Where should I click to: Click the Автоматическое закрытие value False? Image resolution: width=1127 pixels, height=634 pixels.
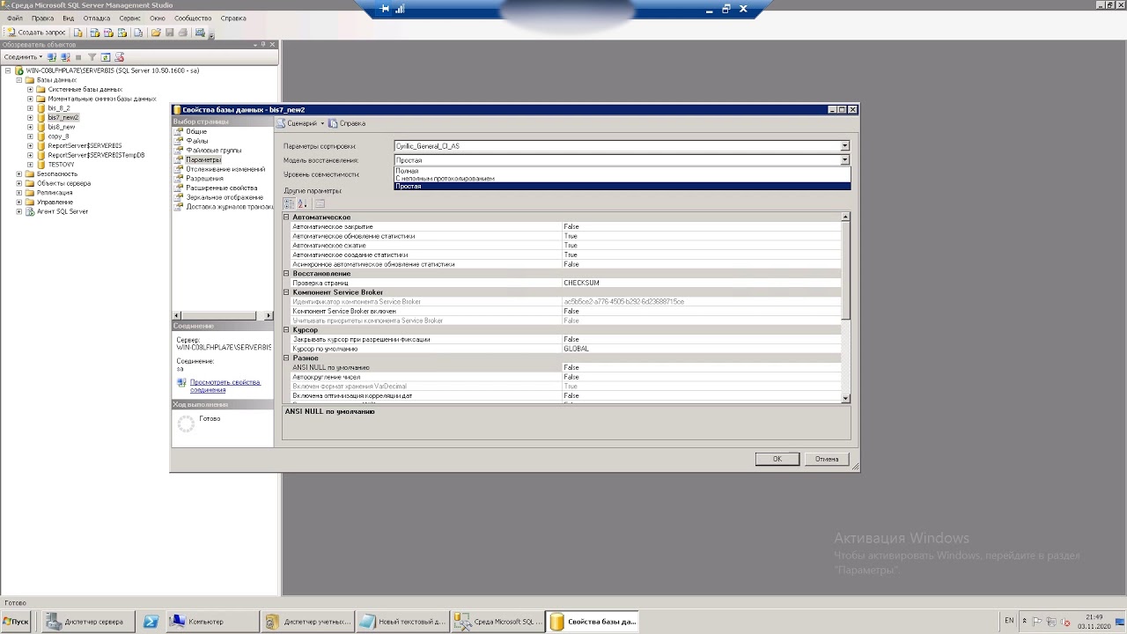[701, 226]
